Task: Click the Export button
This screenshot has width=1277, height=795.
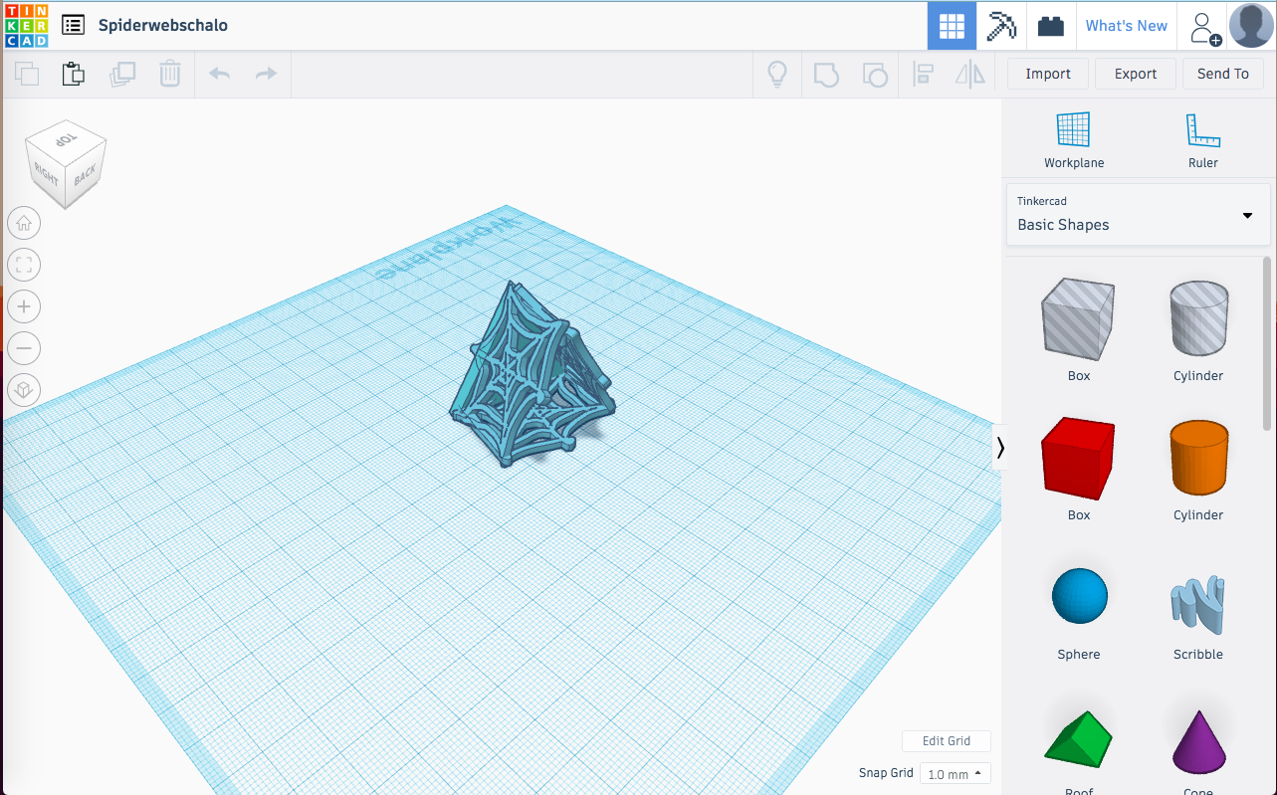Action: 1136,74
